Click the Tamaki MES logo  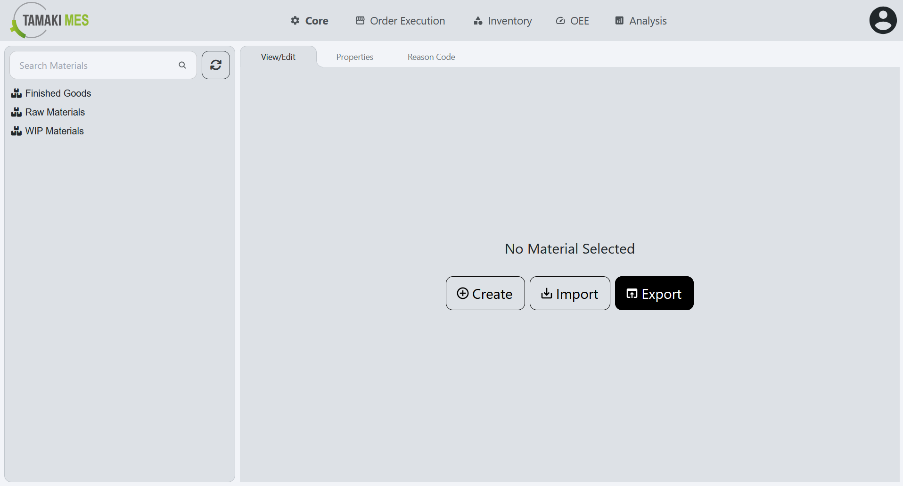[x=49, y=20]
